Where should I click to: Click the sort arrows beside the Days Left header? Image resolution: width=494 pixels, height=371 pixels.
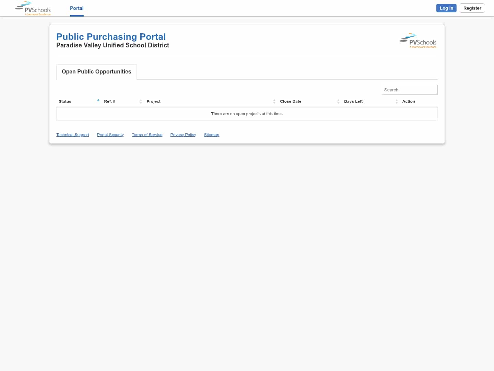click(397, 101)
